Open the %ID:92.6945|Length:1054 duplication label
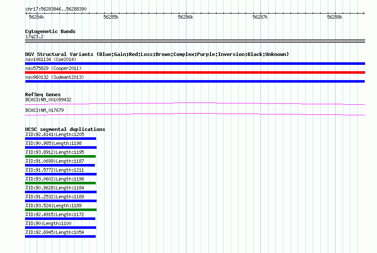This screenshot has height=253, width=377. (x=55, y=232)
